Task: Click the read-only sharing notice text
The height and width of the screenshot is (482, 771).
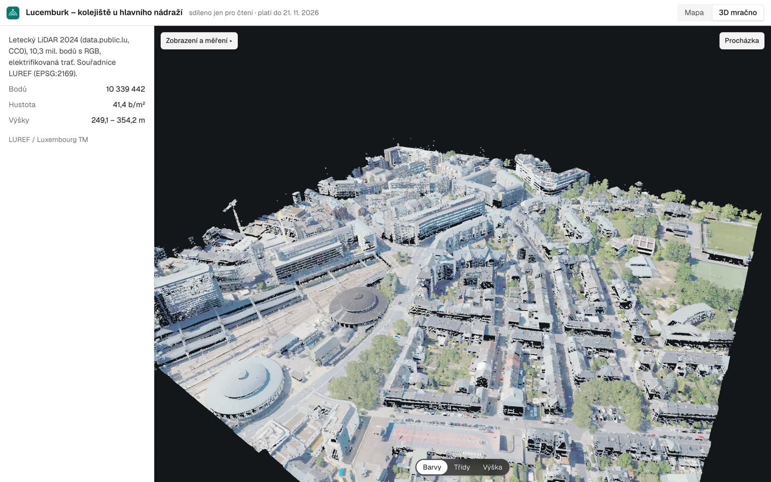Action: pos(253,13)
